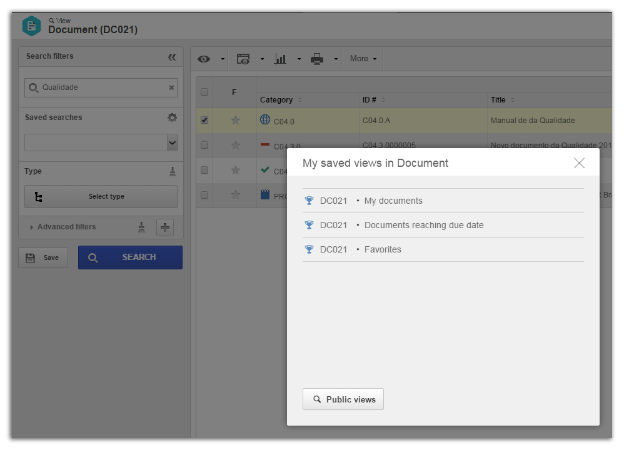624x450 pixels.
Task: Click the chart report toolbar icon
Action: 280,59
